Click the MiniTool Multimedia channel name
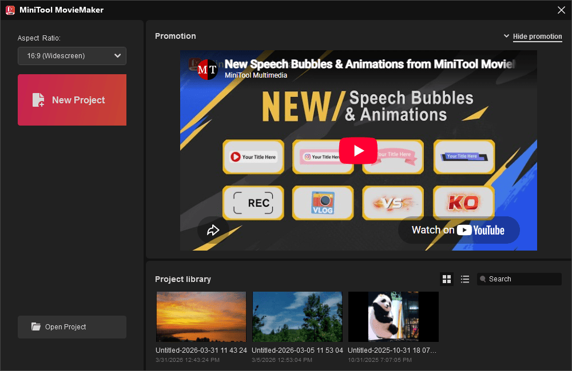This screenshot has height=371, width=572. 256,75
